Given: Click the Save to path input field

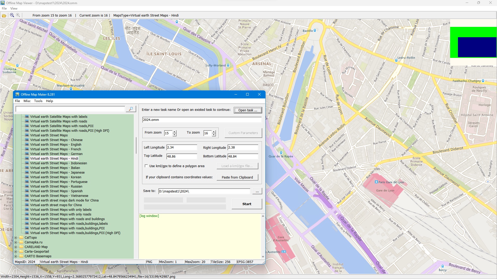Looking at the screenshot, I should [x=204, y=191].
